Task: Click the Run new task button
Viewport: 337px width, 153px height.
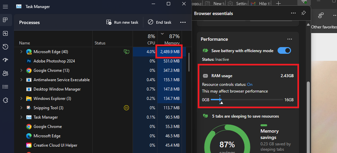Action: tap(122, 22)
